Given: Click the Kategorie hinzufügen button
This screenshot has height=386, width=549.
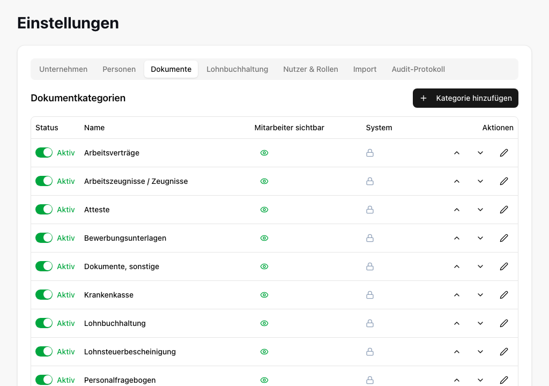Looking at the screenshot, I should pyautogui.click(x=465, y=98).
